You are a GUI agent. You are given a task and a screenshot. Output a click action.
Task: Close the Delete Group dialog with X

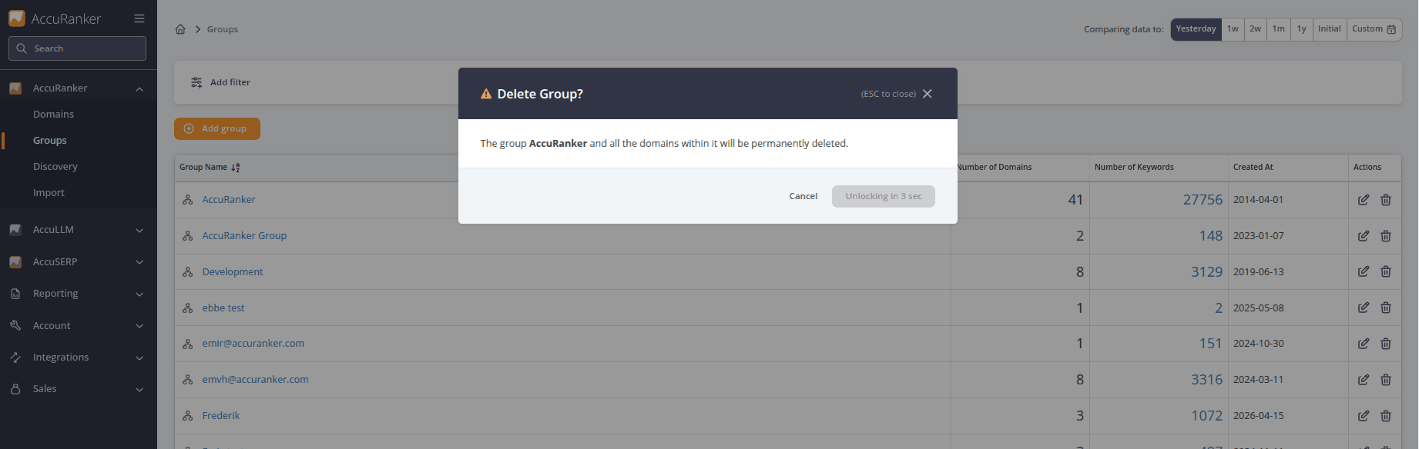(x=928, y=94)
